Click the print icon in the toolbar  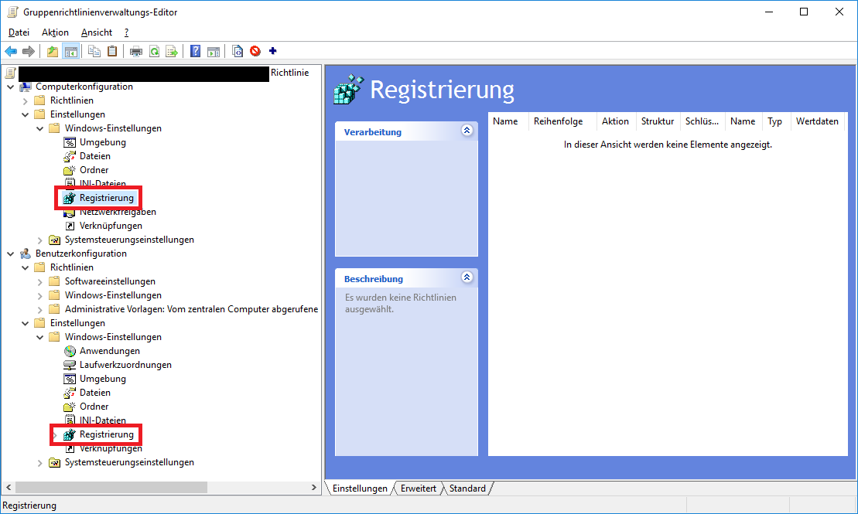click(136, 51)
